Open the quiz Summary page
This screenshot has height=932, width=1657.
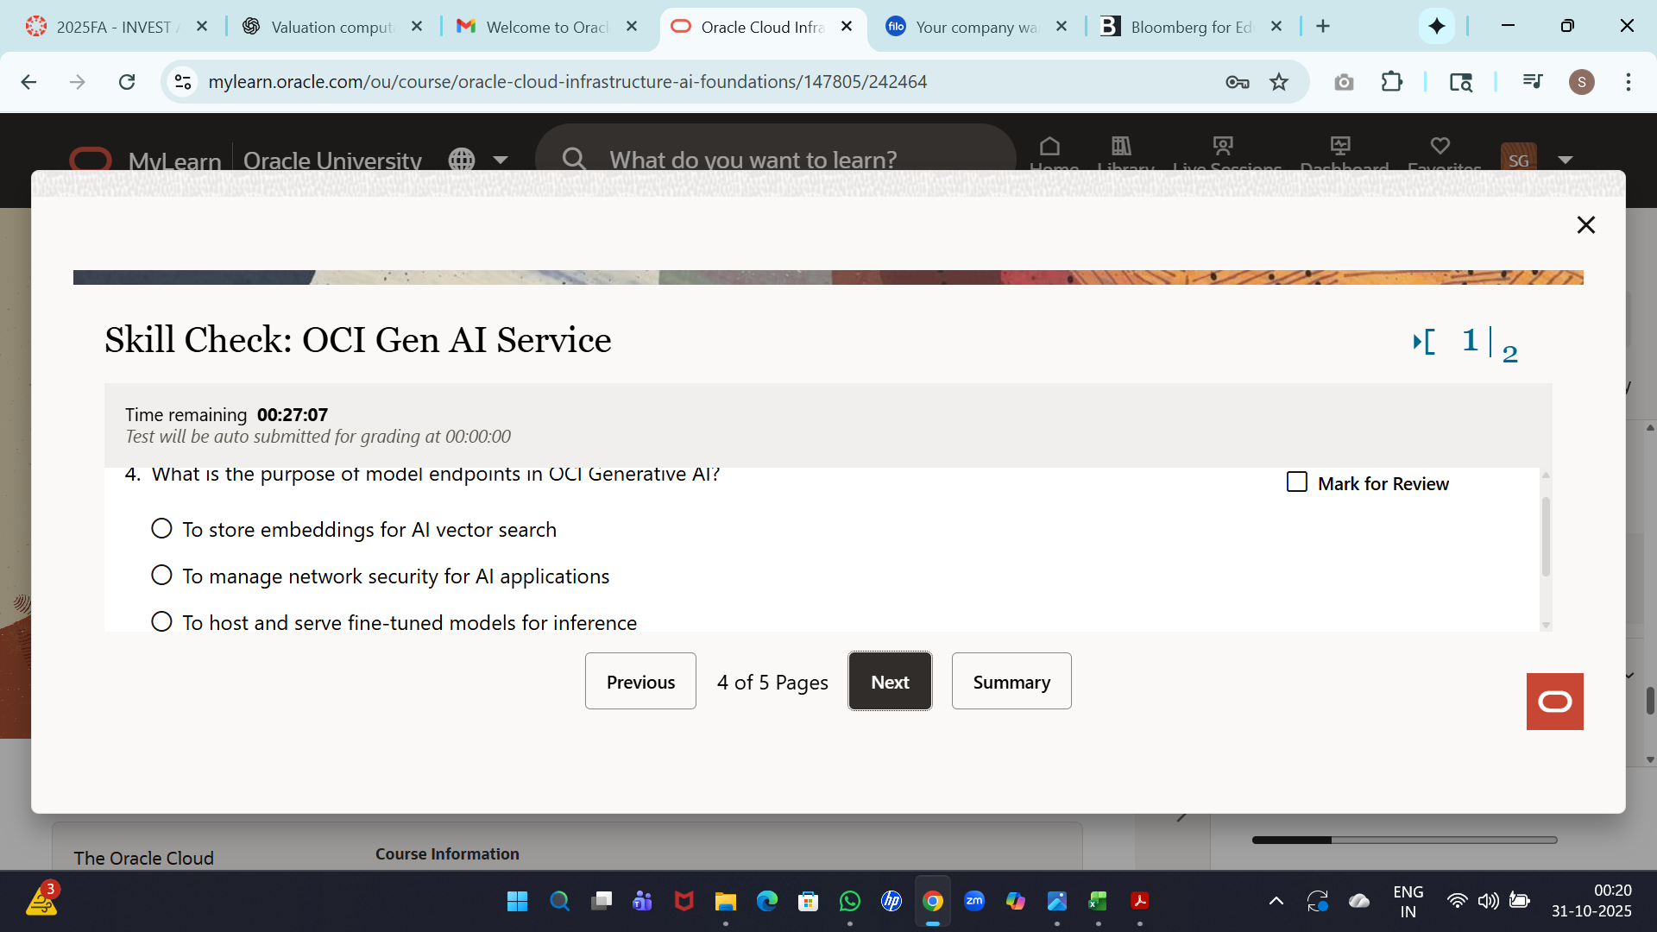[1011, 681]
